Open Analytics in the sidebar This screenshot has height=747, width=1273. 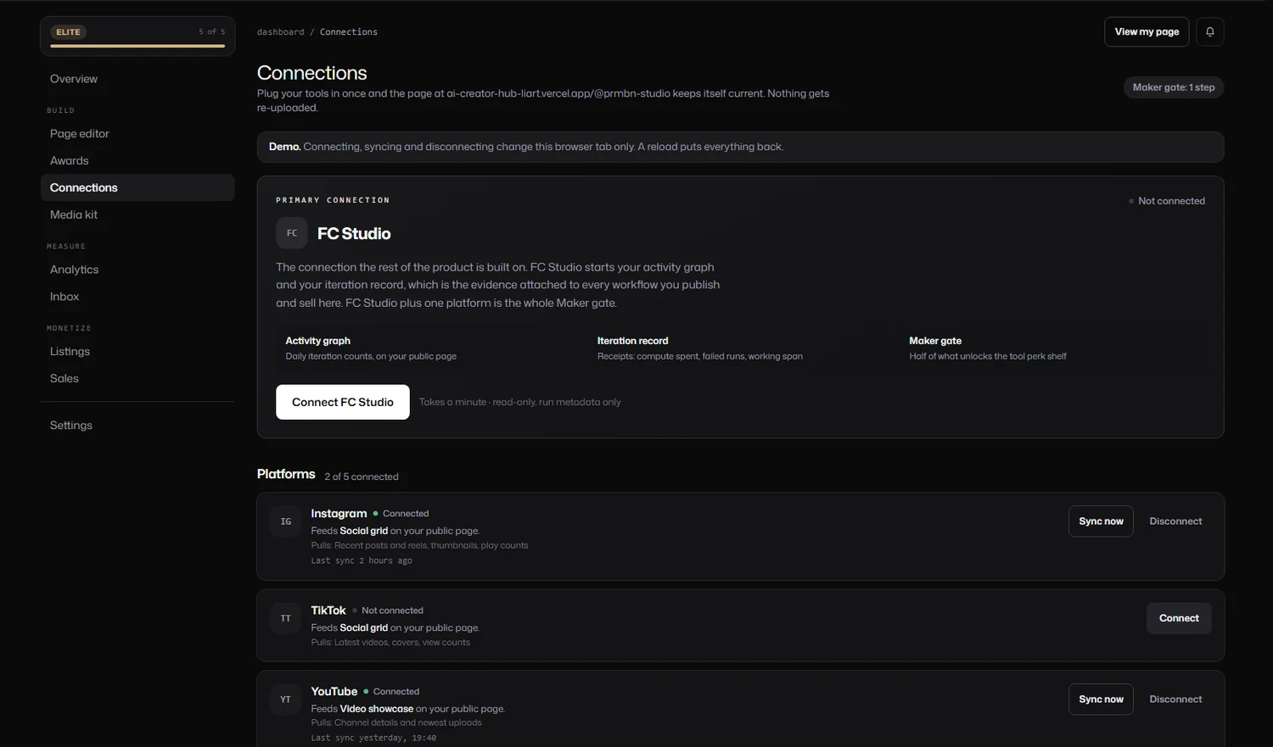coord(137,270)
